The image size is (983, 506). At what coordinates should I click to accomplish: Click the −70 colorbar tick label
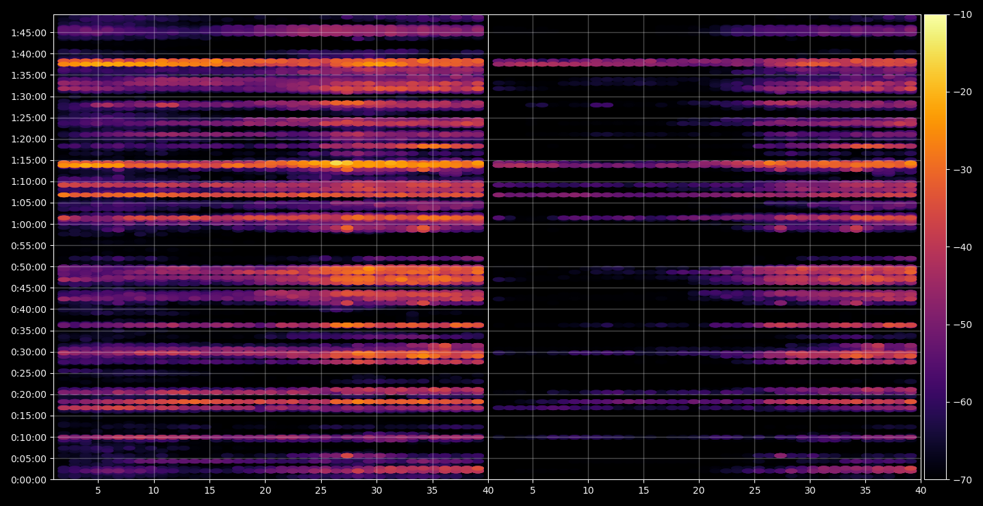962,480
